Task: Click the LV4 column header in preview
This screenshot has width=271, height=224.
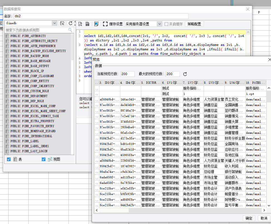Action: 235,83
